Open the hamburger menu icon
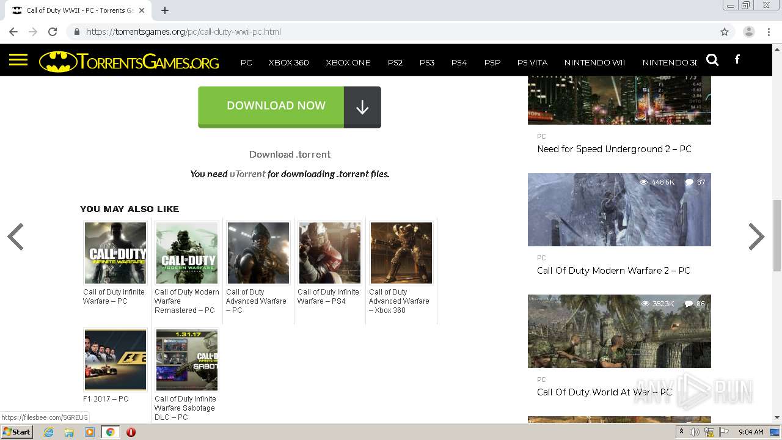782x440 pixels. [18, 60]
